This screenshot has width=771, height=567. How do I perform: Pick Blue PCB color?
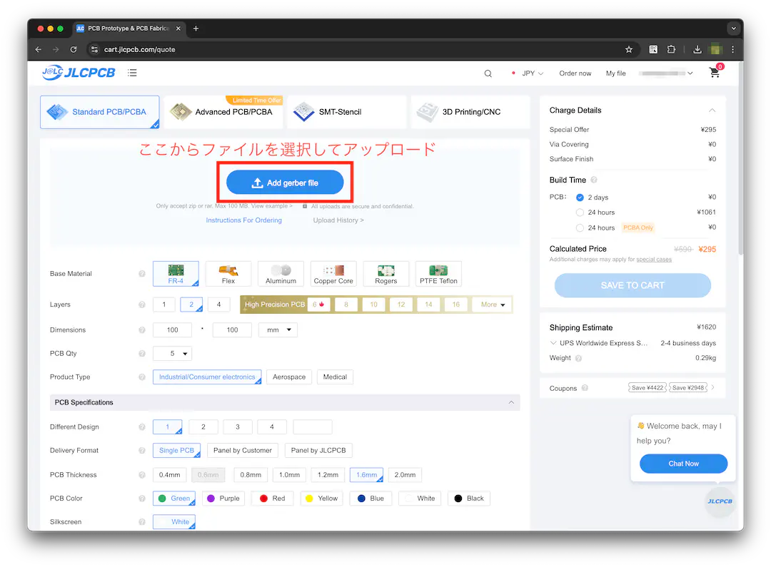tap(371, 499)
